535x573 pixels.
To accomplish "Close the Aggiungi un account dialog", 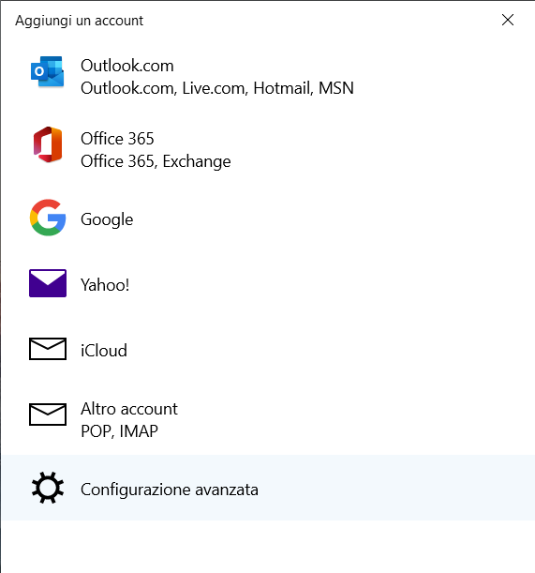I will click(508, 20).
